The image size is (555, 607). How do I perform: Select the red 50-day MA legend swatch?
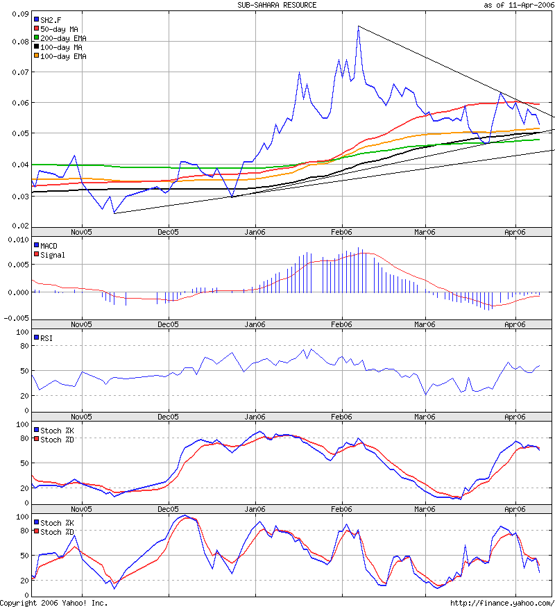[37, 28]
